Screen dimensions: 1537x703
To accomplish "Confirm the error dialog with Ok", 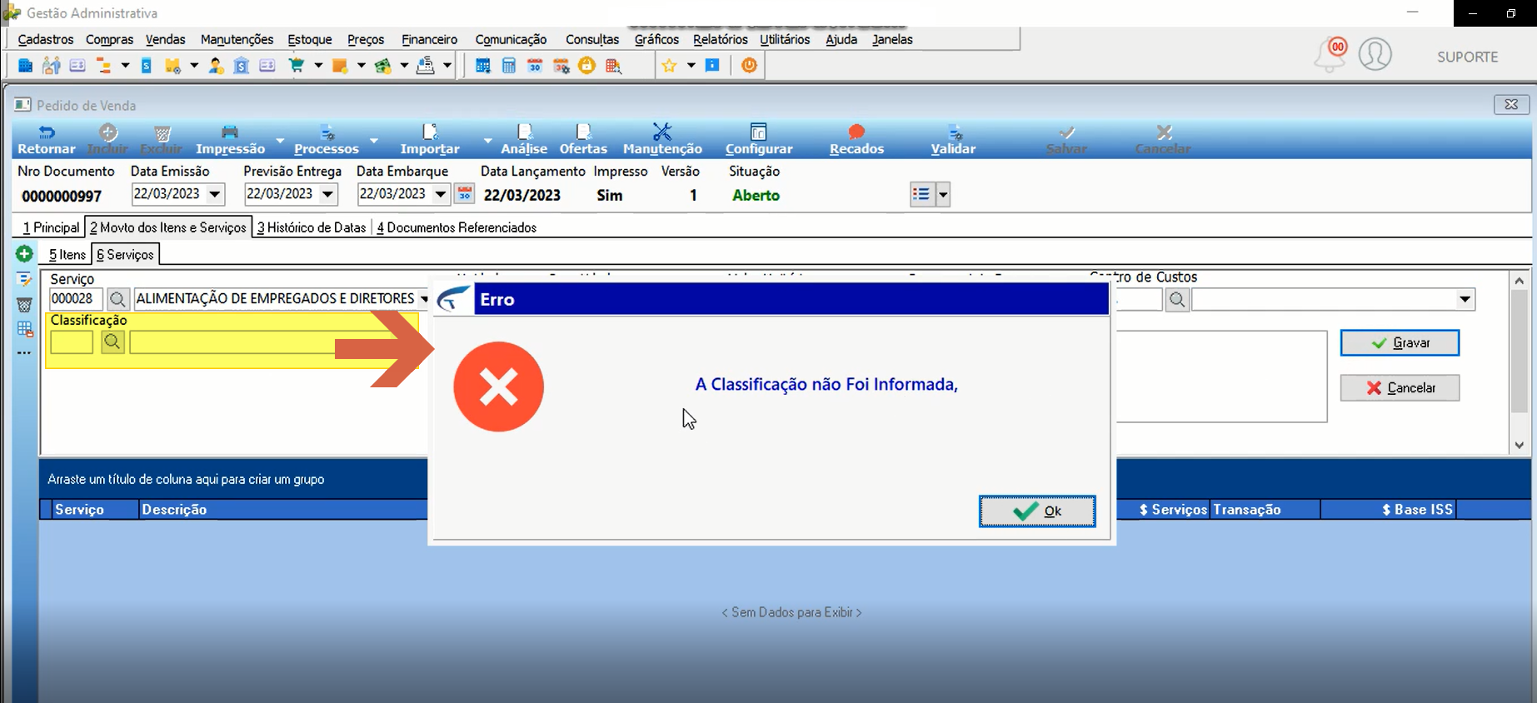I will (1037, 511).
